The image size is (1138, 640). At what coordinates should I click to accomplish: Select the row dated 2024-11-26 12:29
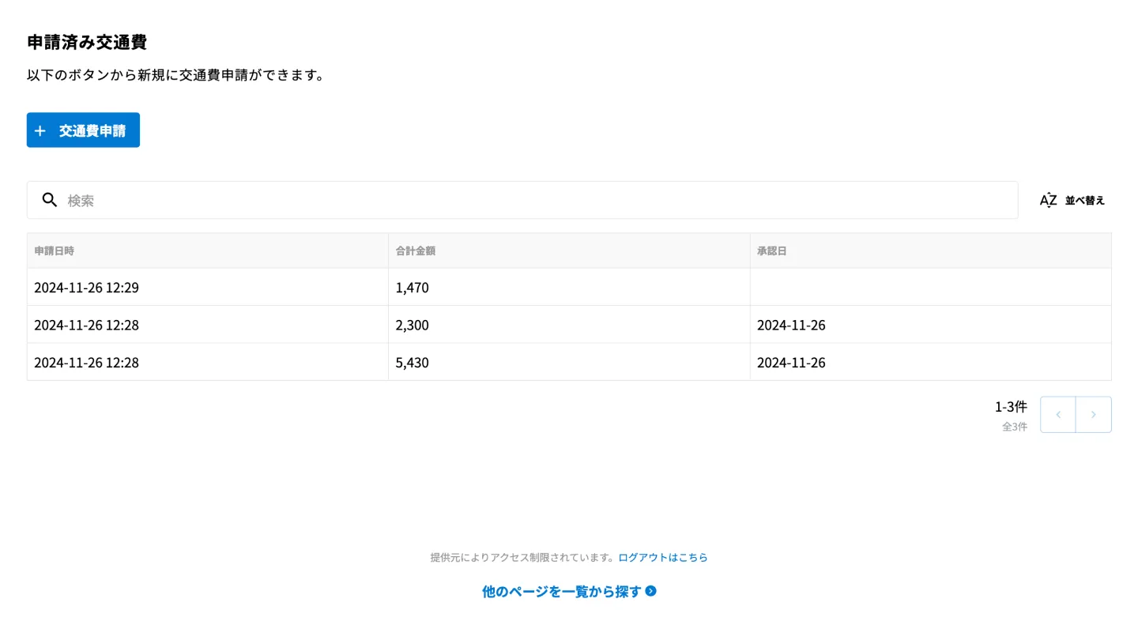coord(86,288)
